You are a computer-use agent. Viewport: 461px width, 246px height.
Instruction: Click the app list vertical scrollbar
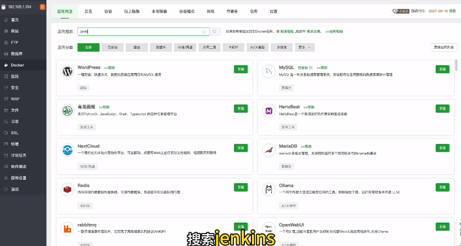[x=457, y=65]
